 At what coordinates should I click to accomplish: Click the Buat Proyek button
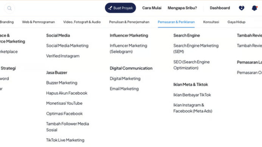point(120,8)
